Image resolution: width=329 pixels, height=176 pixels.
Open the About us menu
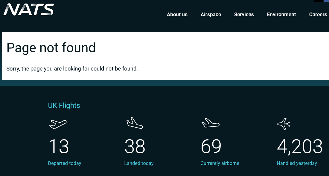coord(177,14)
